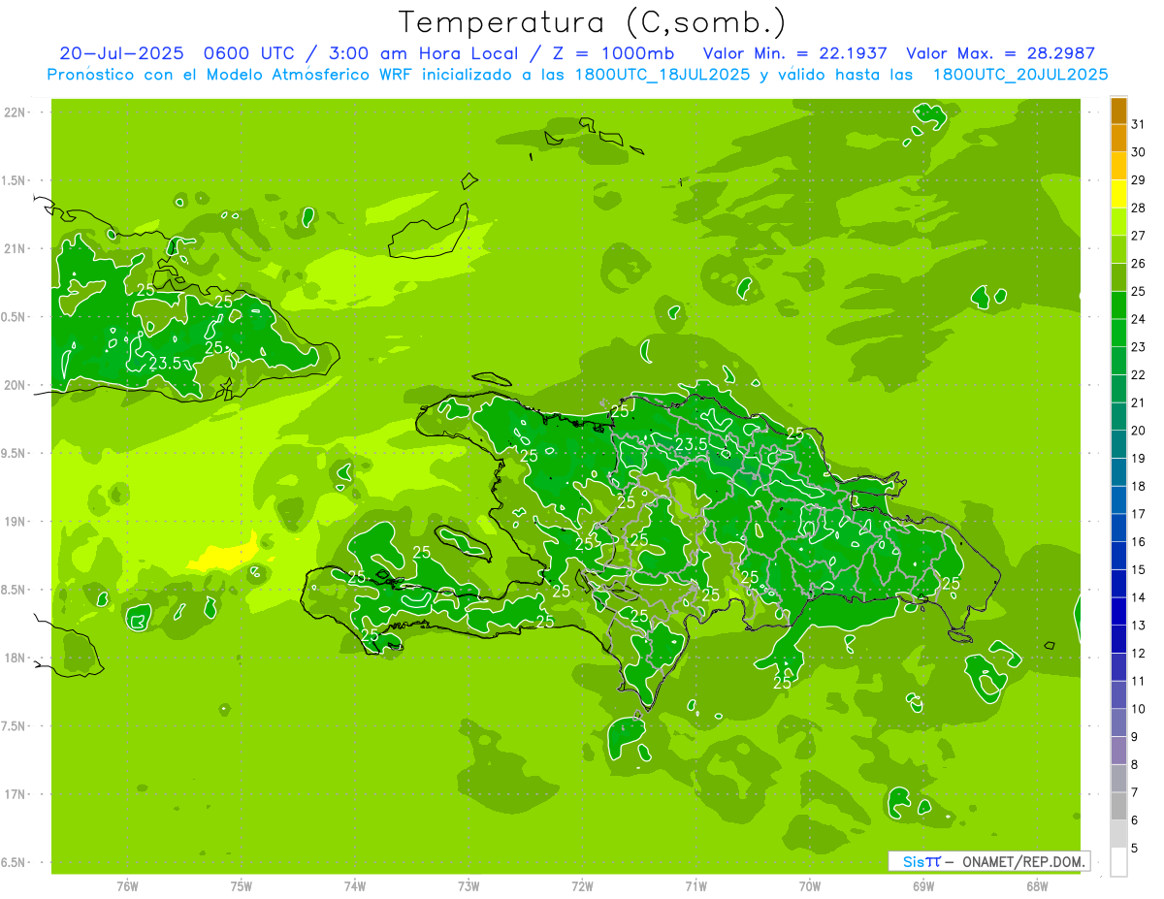Click the colorbar label "18"
1164x899 pixels.
[x=1139, y=487]
